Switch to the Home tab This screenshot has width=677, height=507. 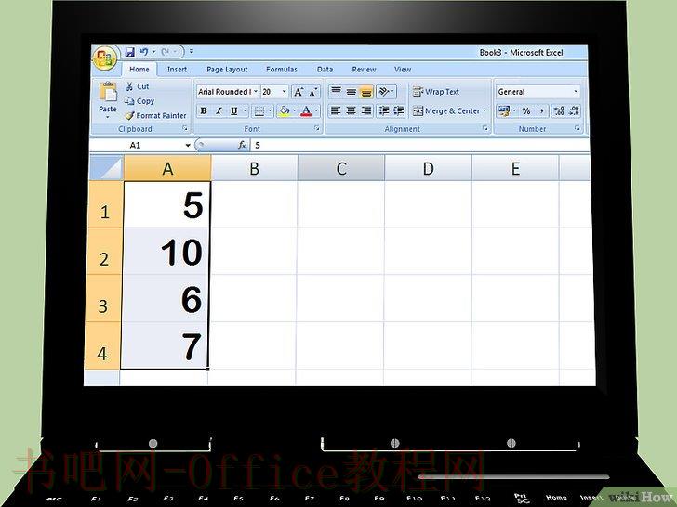point(139,70)
